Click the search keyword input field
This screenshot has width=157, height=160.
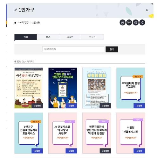73,49
